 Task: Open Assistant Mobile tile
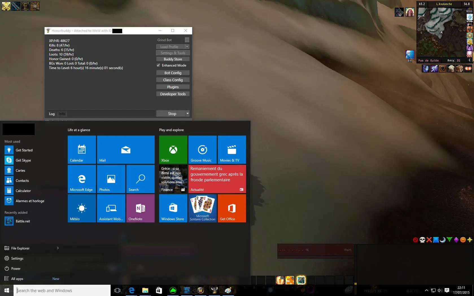(111, 208)
